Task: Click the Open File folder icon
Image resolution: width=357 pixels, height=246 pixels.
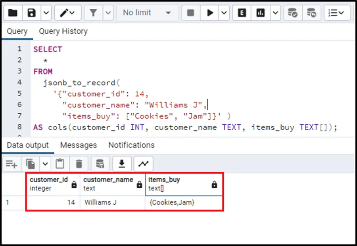Action: click(x=13, y=13)
